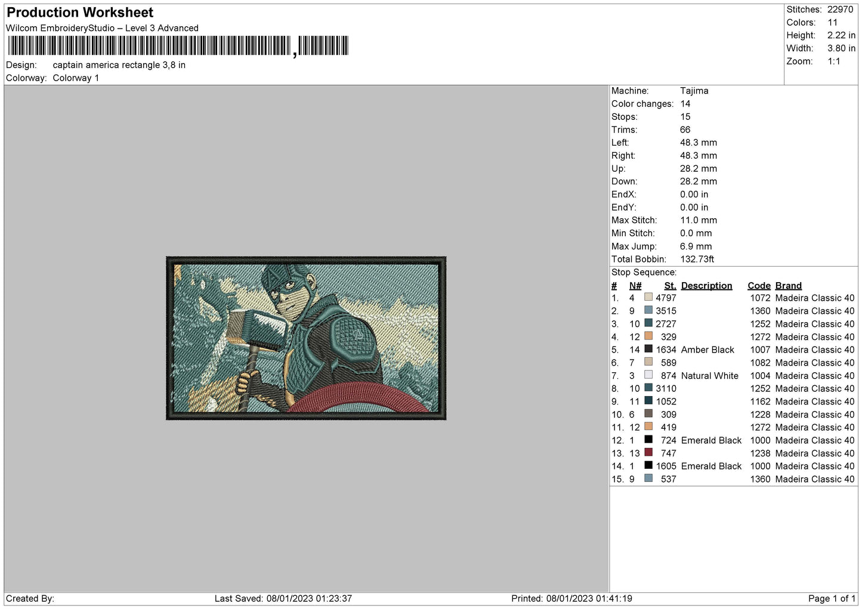This screenshot has width=862, height=609.
Task: Click the Max Stitch value 11.0 mm
Action: tap(699, 220)
